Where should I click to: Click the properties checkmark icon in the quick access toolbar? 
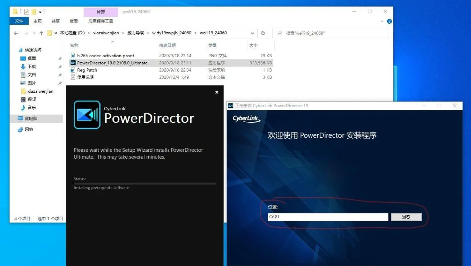click(26, 12)
